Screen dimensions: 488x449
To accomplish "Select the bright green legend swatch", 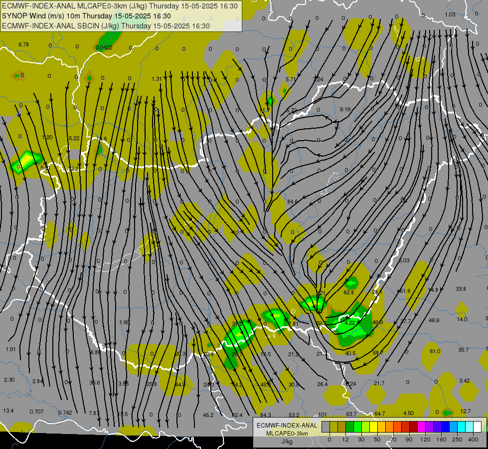I will (357, 427).
